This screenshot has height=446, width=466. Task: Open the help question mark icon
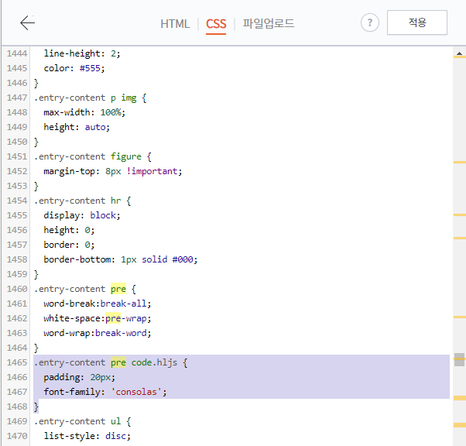click(x=370, y=22)
